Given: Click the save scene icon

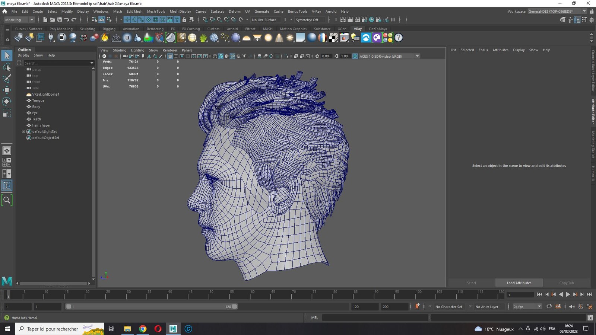Looking at the screenshot, I should click(x=60, y=20).
